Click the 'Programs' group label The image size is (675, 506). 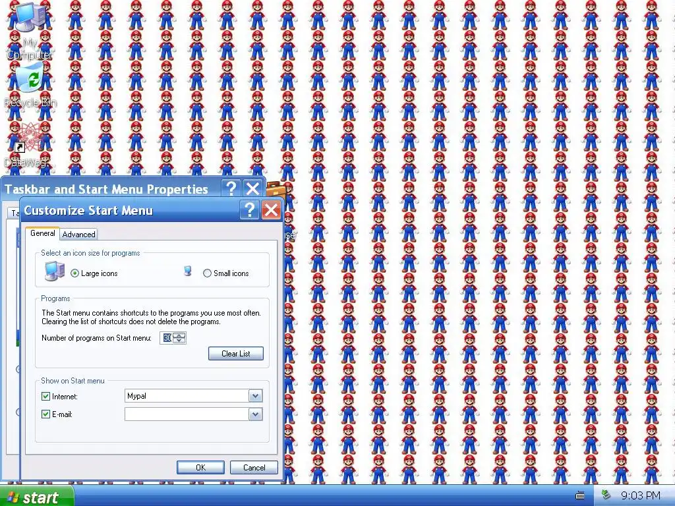coord(55,298)
